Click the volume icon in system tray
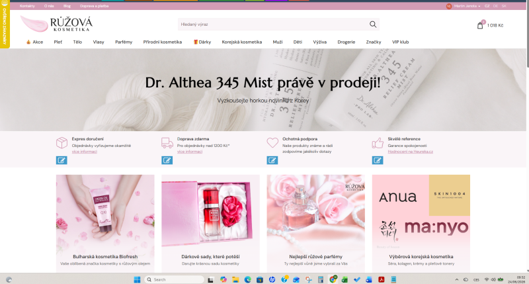The height and width of the screenshot is (284, 529). (493, 279)
